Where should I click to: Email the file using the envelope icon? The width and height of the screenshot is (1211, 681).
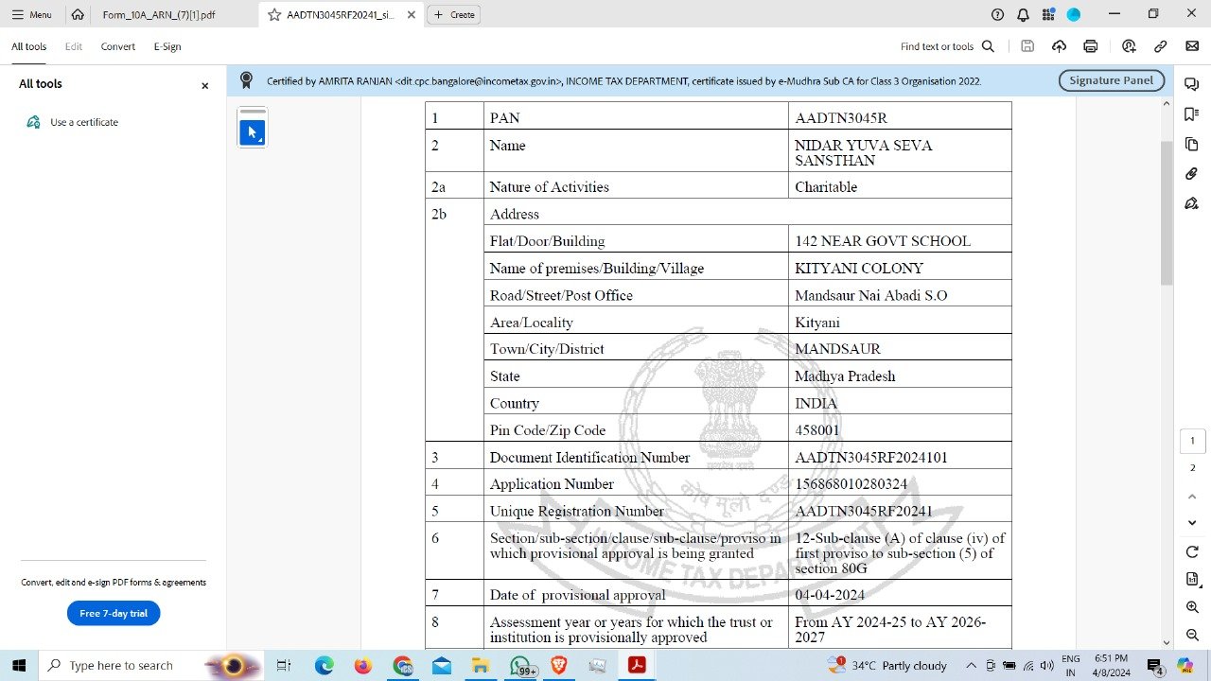click(1192, 46)
